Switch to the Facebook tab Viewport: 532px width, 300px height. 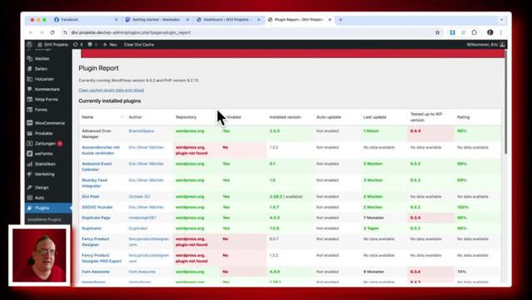point(87,20)
